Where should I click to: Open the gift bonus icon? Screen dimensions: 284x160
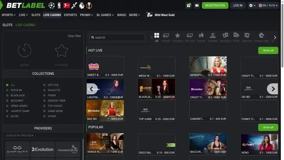pyautogui.click(x=189, y=5)
